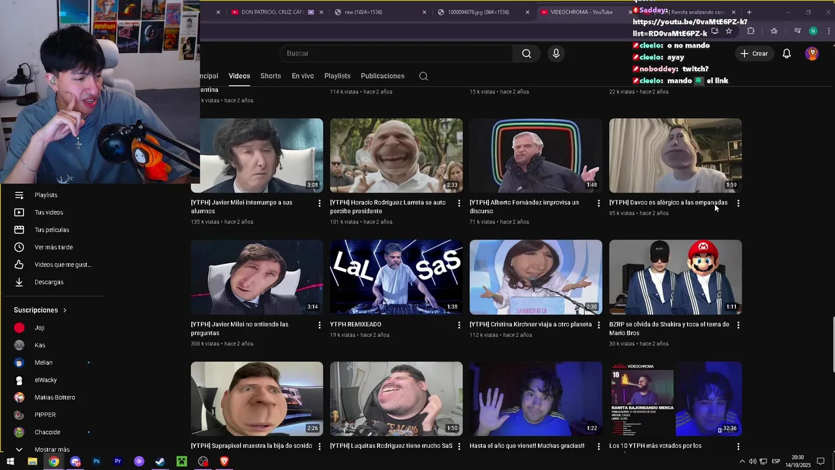Switch to Publicaciones channel tab
The height and width of the screenshot is (470, 835).
tap(382, 76)
